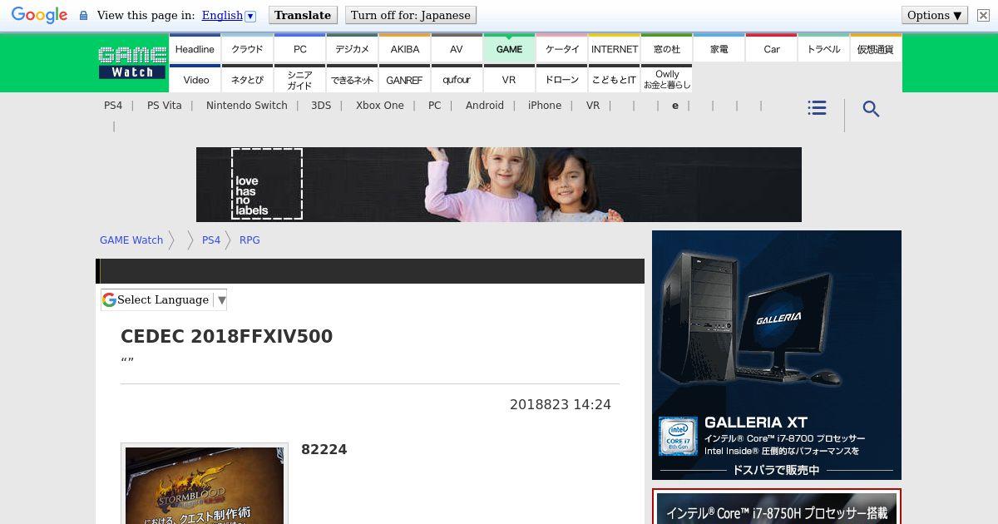Open the qufour tab
Image resolution: width=998 pixels, height=524 pixels.
(x=457, y=79)
